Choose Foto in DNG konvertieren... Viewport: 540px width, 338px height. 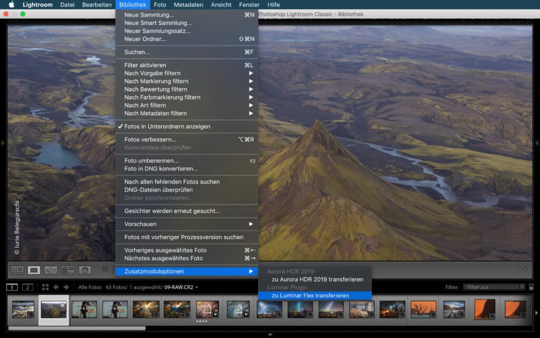tap(187, 168)
